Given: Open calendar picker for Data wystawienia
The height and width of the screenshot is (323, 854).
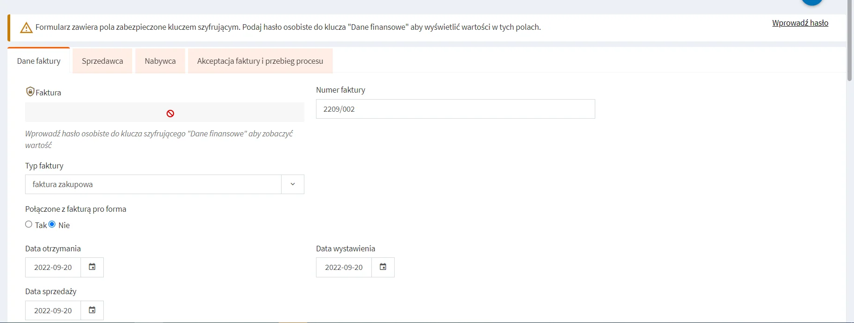Looking at the screenshot, I should point(383,267).
